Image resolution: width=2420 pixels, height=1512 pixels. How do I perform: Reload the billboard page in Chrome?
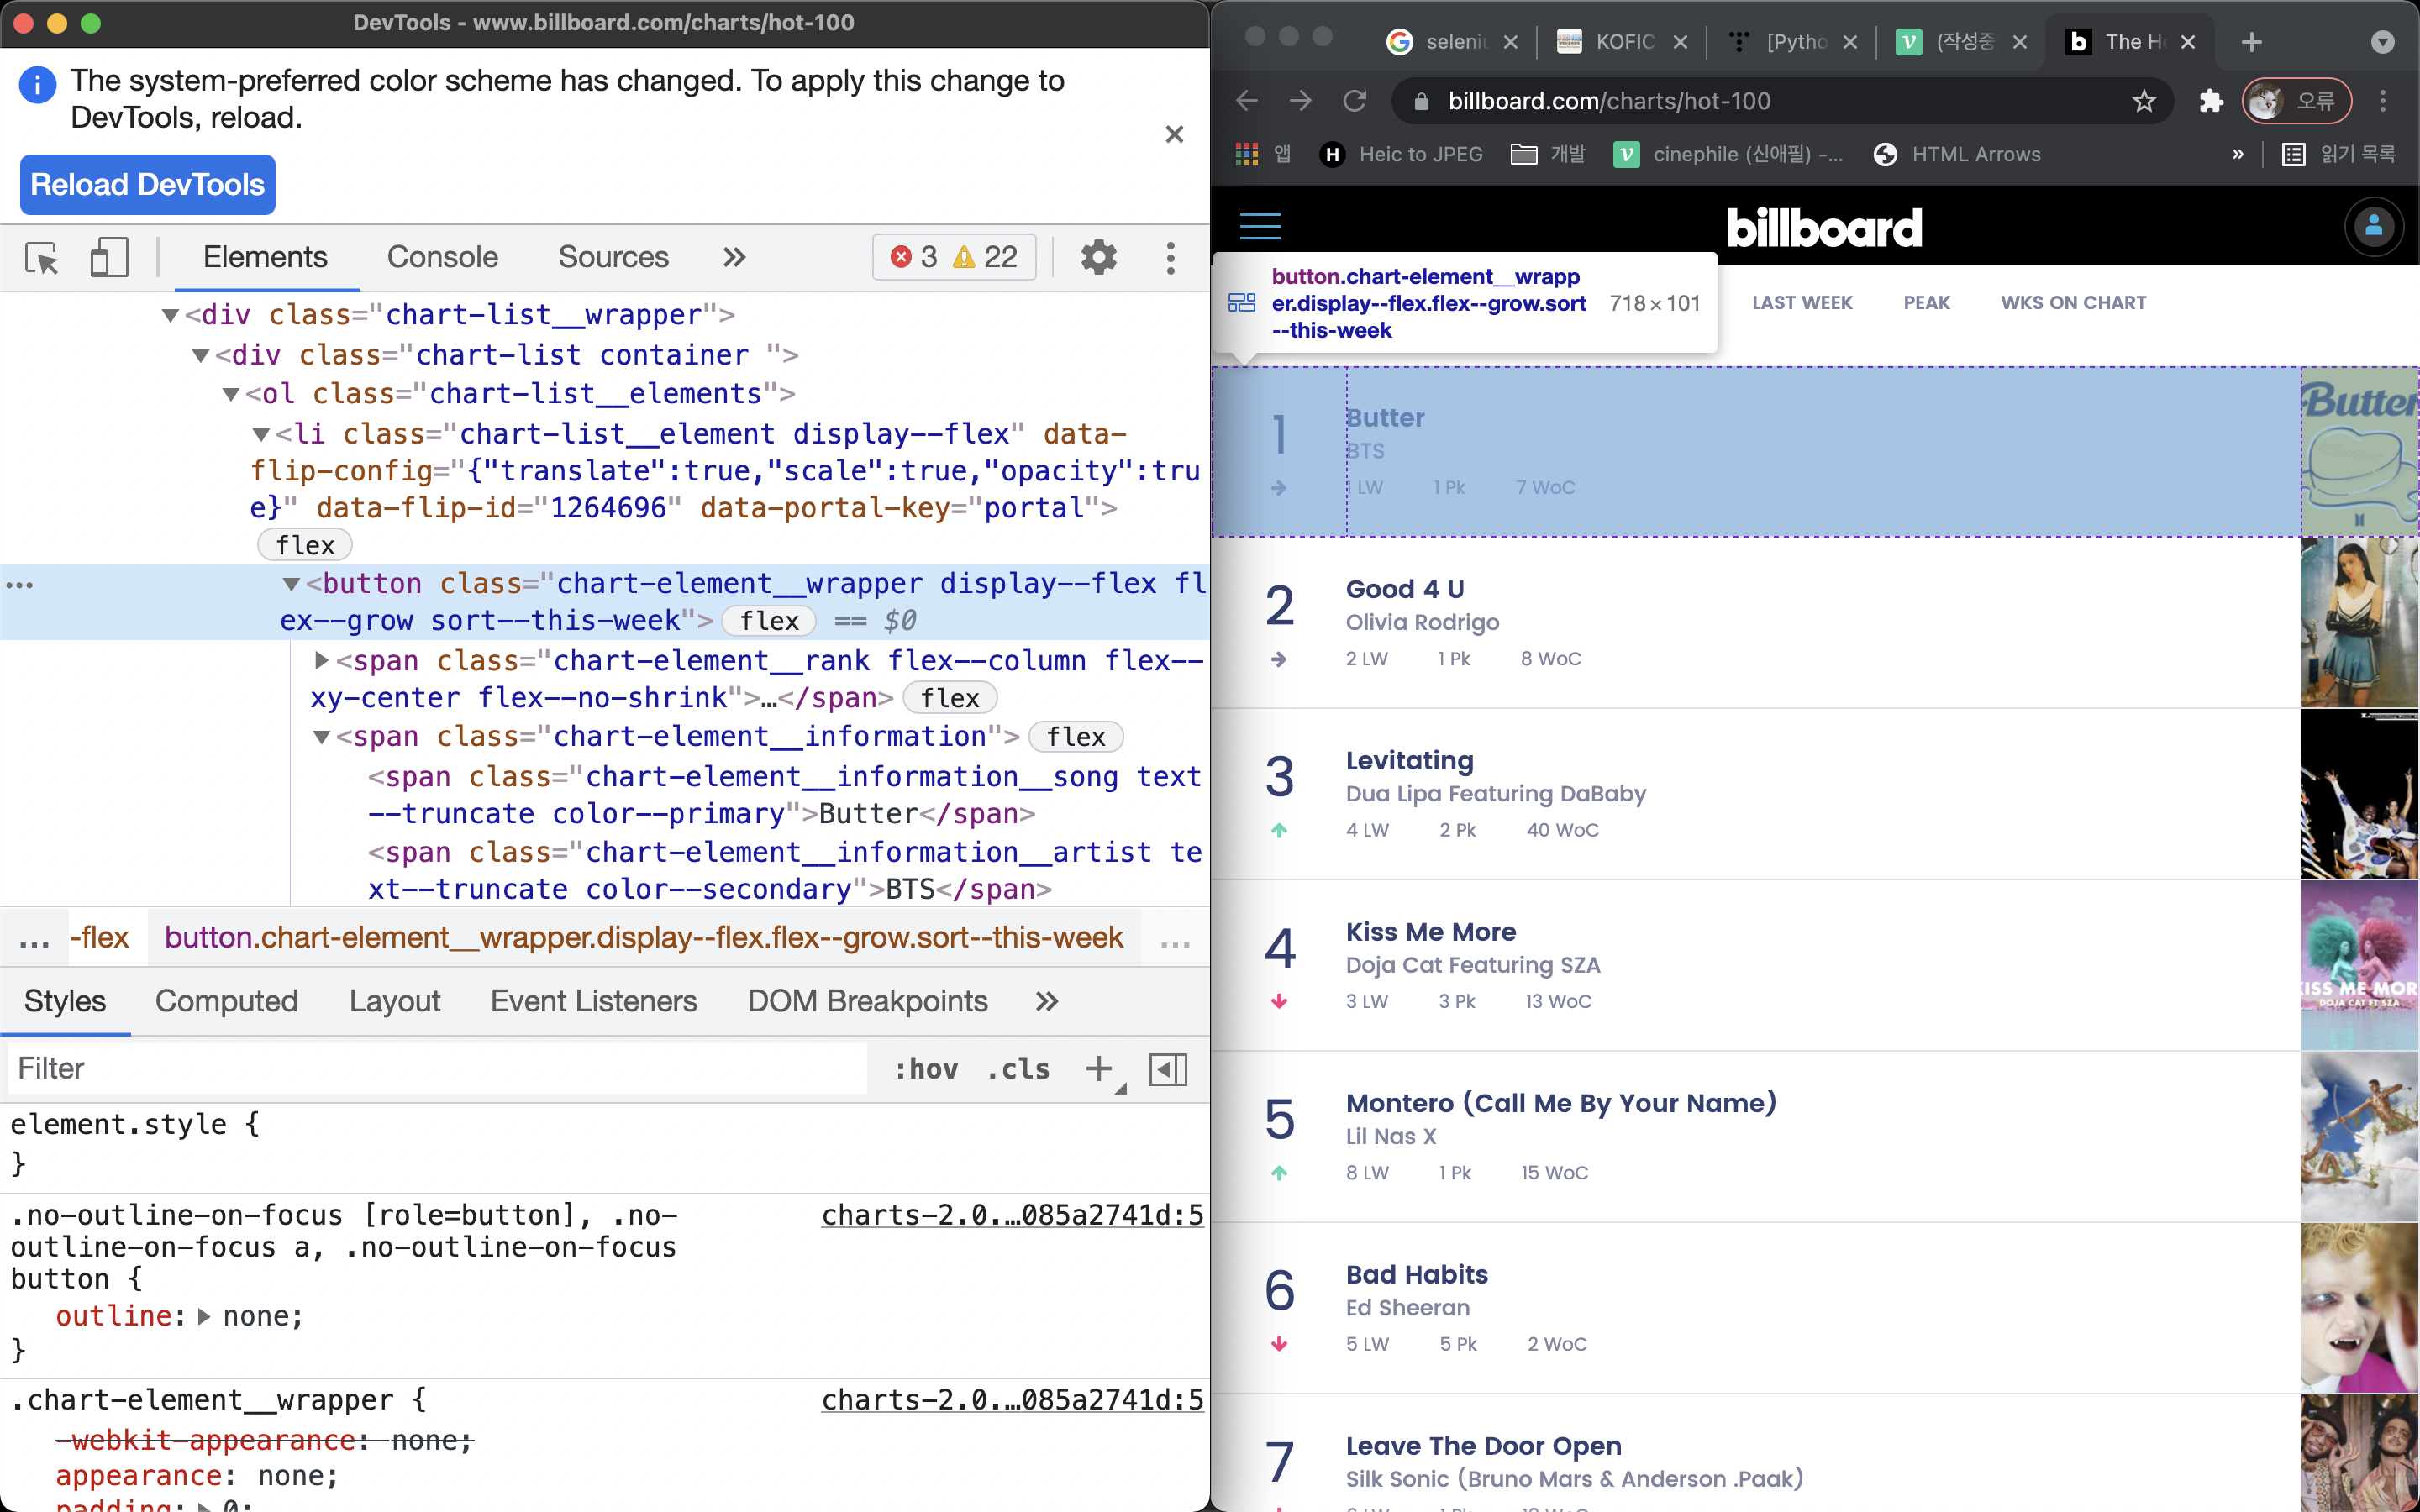click(1355, 101)
